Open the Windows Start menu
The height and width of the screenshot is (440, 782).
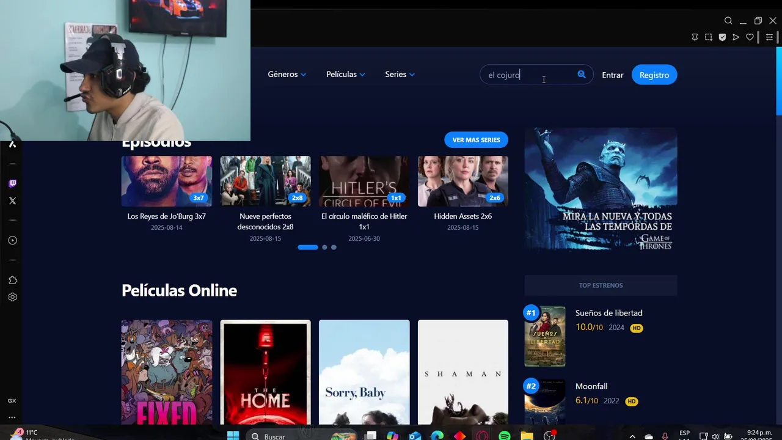[233, 436]
